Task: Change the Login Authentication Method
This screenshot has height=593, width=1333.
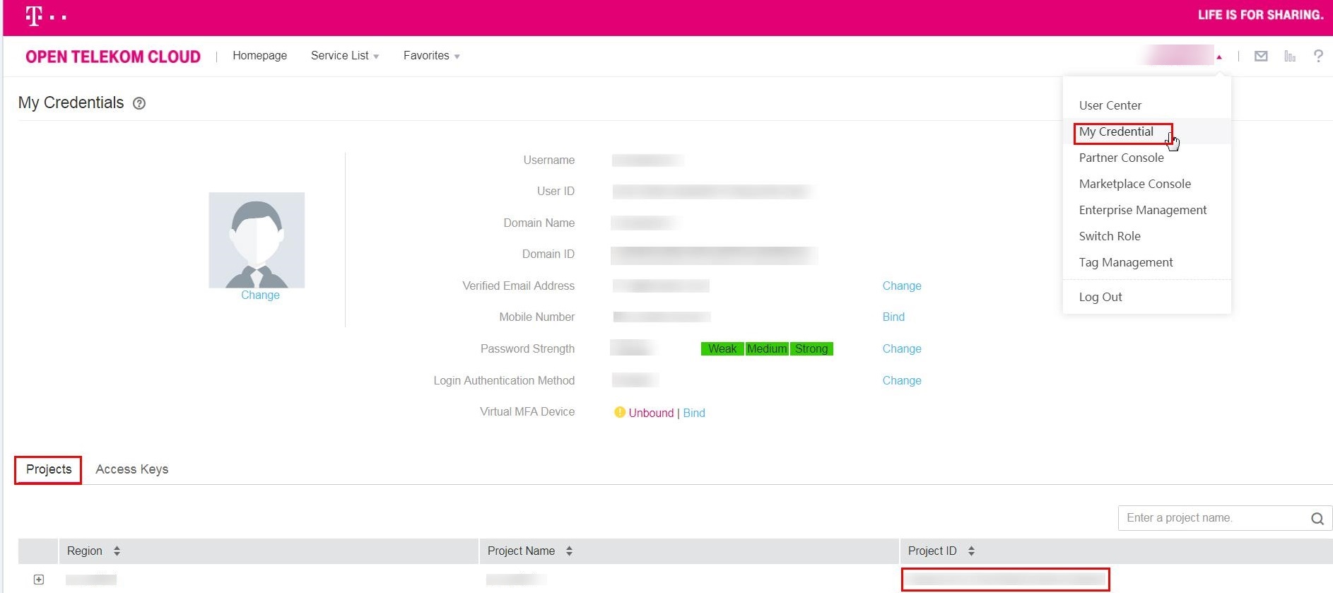Action: [901, 380]
